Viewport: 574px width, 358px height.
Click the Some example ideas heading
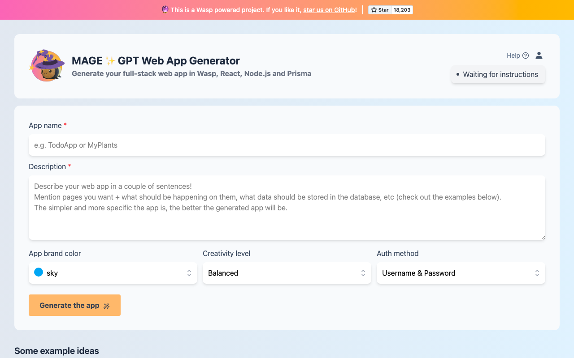click(x=57, y=351)
